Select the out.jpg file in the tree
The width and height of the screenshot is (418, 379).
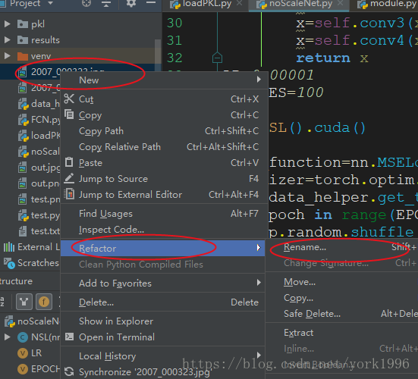[x=39, y=168]
